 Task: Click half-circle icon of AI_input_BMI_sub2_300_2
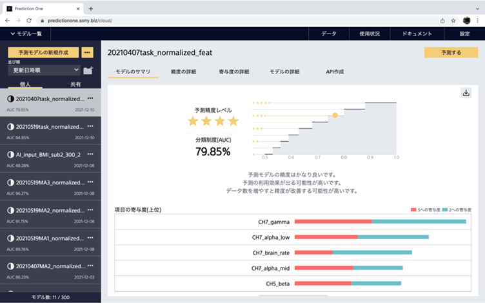tap(10, 154)
